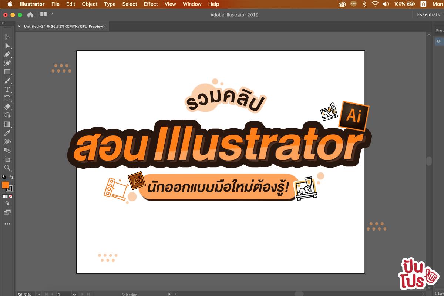Select the Rectangle tool
Image resolution: width=444 pixels, height=296 pixels.
point(7,72)
